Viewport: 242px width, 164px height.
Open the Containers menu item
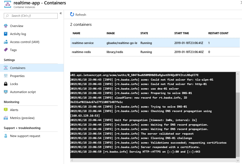click(x=18, y=68)
